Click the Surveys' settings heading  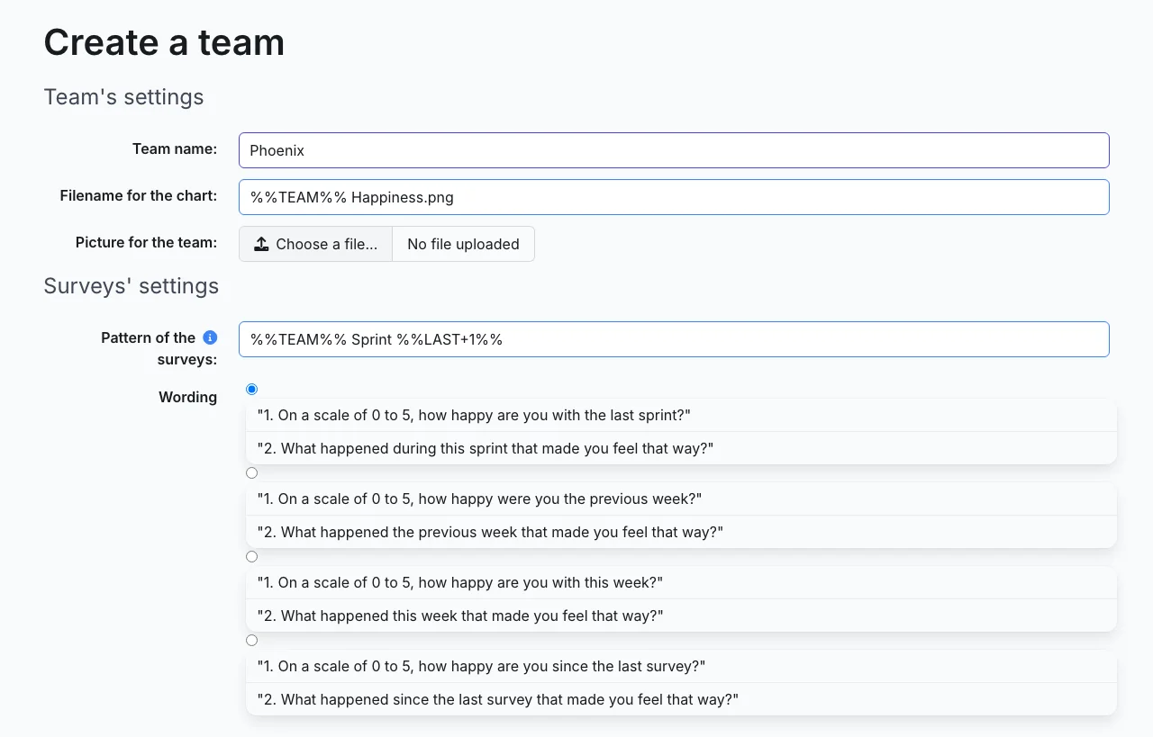click(x=132, y=285)
